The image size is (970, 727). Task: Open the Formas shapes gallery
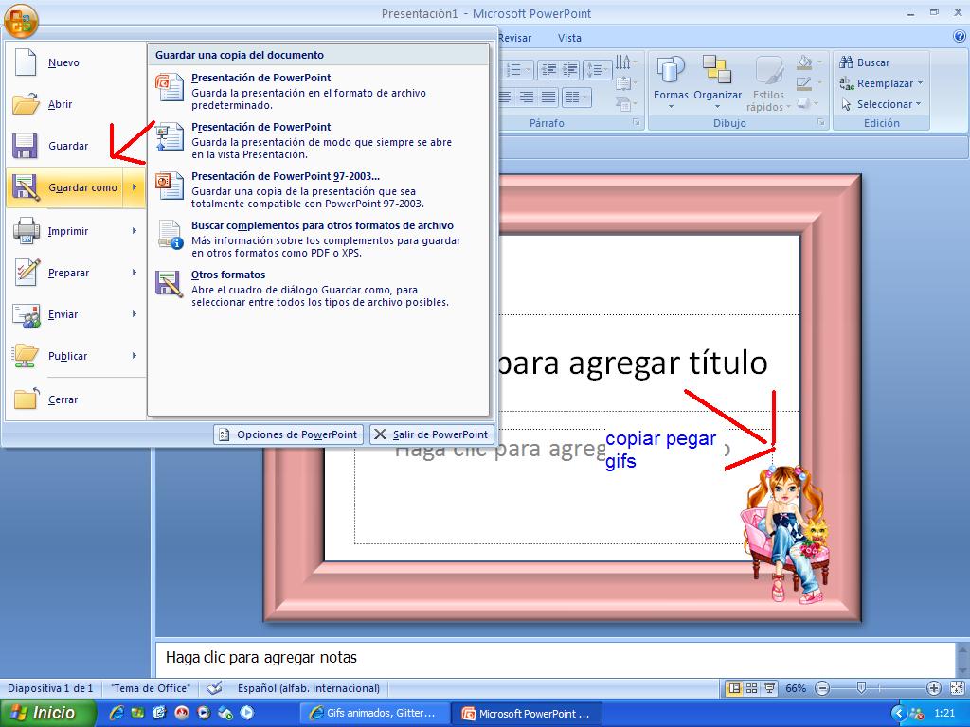click(x=671, y=83)
